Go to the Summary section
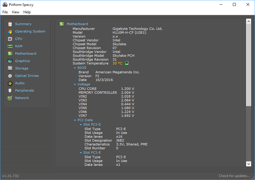 pyautogui.click(x=23, y=24)
